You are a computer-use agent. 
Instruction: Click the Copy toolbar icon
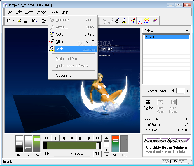[34, 21]
